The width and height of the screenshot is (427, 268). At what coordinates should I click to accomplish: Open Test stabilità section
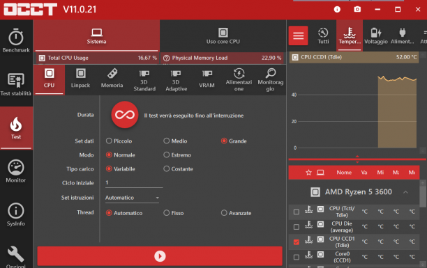pos(16,84)
